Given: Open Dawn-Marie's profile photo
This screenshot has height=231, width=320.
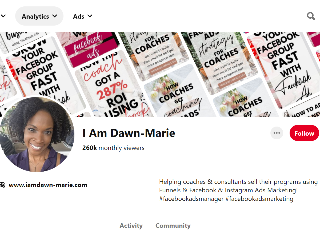Looking at the screenshot, I should (37, 134).
